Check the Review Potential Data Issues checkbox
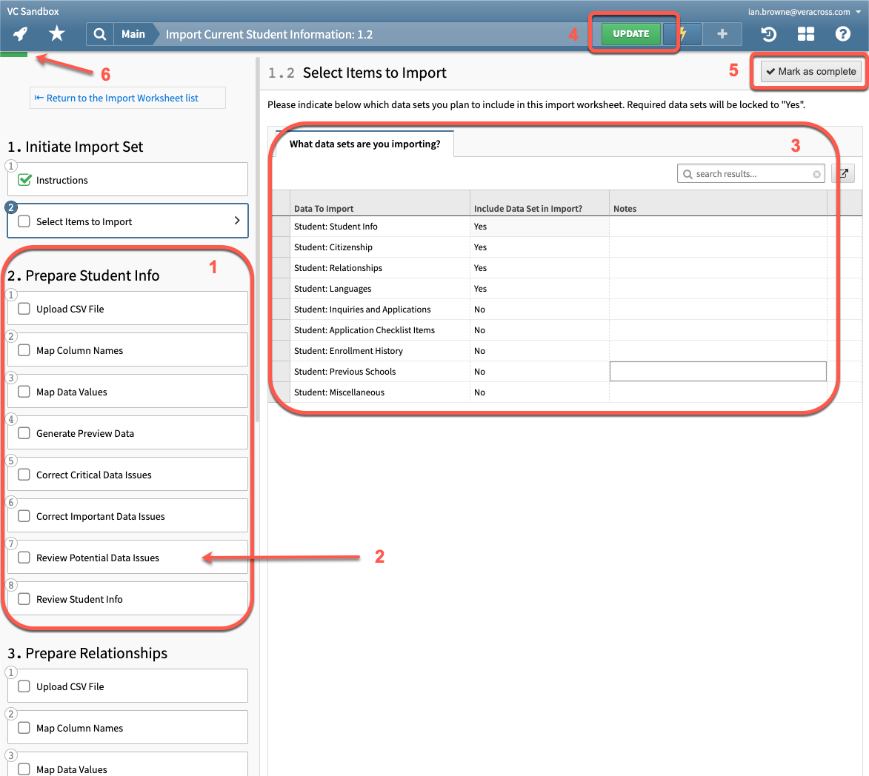Viewport: 869px width, 776px height. tap(25, 556)
